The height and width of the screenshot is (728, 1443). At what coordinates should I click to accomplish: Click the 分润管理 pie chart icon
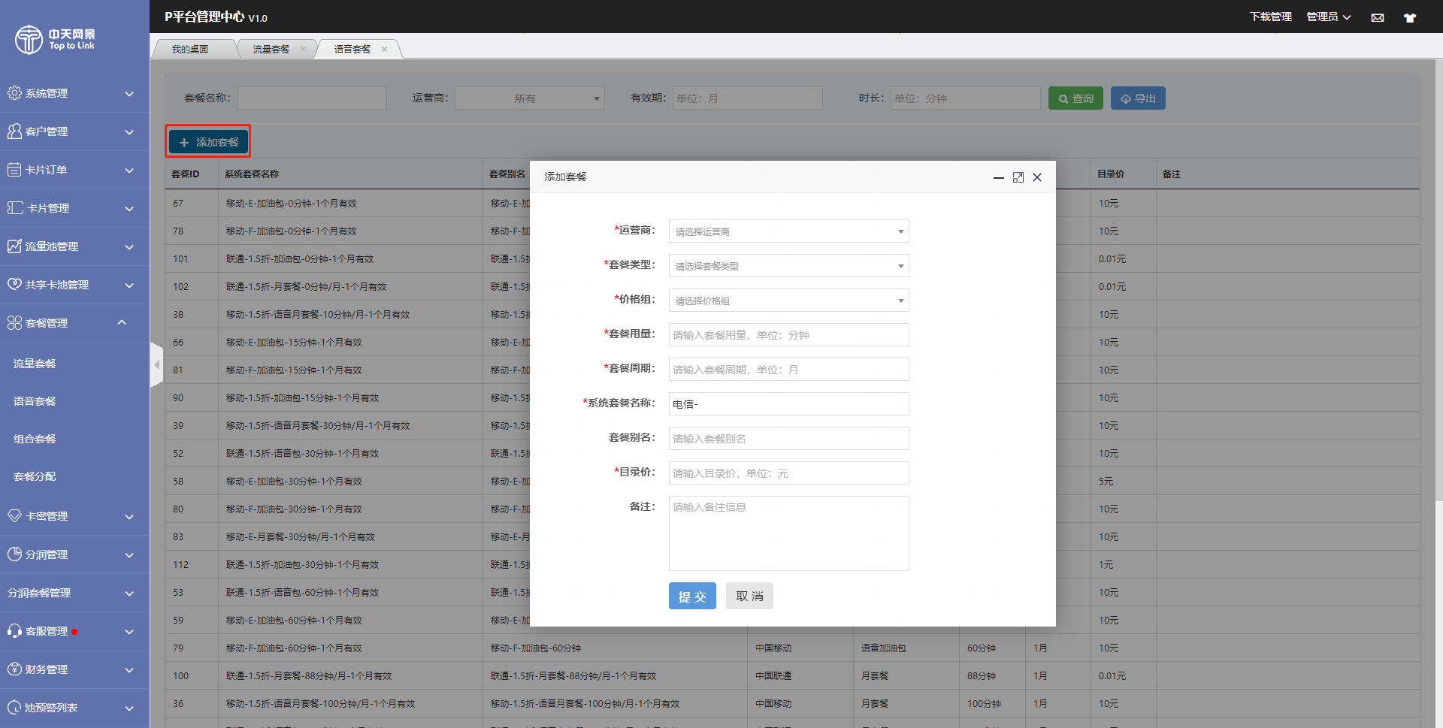click(14, 554)
